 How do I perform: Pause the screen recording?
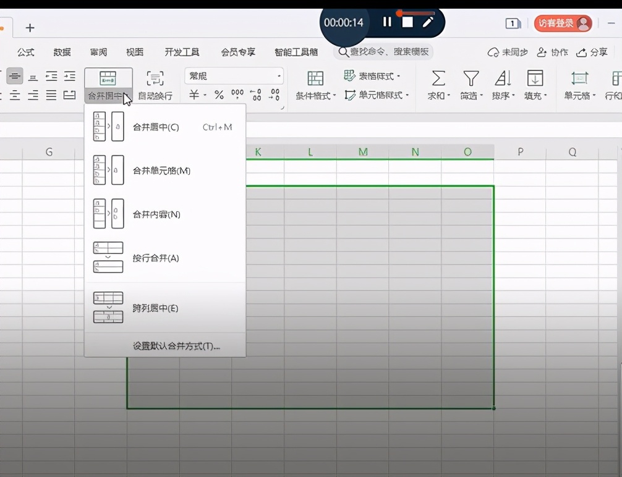[387, 22]
